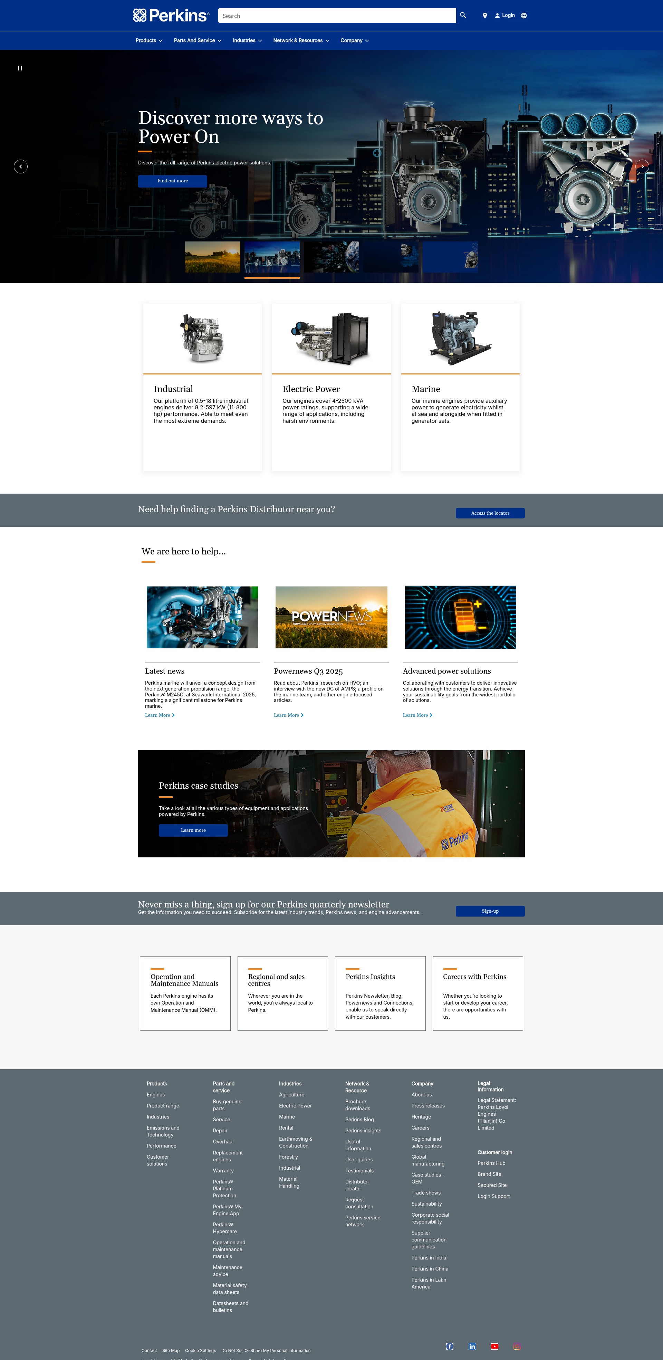Click Learn More under Powernews Q3 2025
Viewport: 663px width, 1360px height.
(288, 715)
